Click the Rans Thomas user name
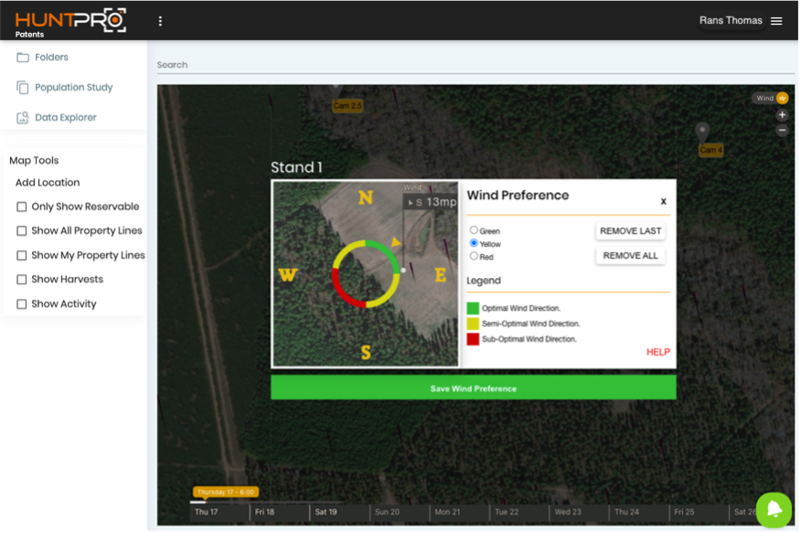 pyautogui.click(x=731, y=20)
